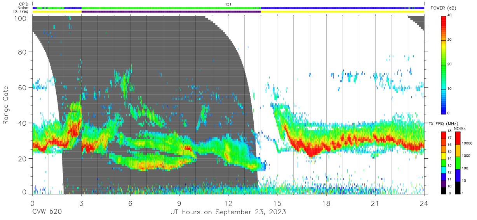Click hour 15 on the time axis
The image size is (477, 220).
[277, 203]
